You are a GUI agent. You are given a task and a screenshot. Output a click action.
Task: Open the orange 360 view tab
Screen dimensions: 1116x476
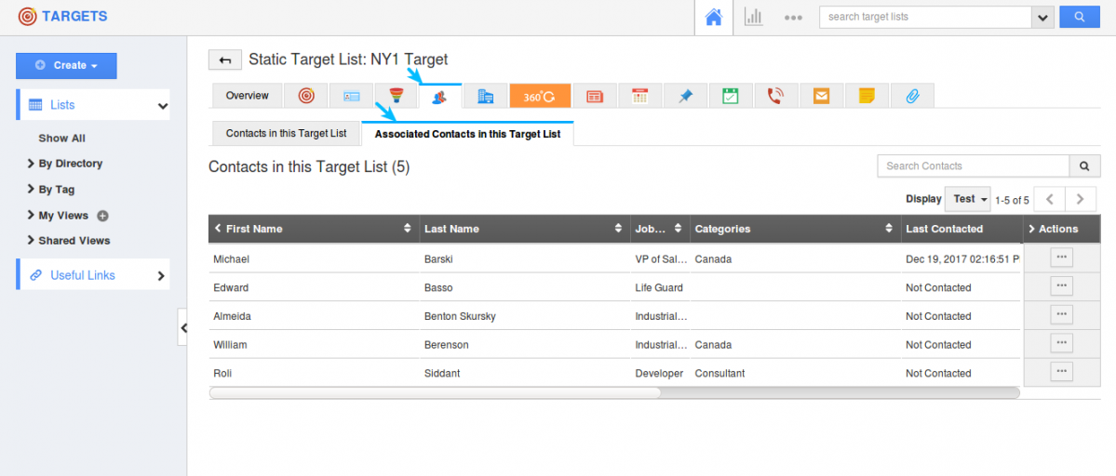[x=540, y=96]
